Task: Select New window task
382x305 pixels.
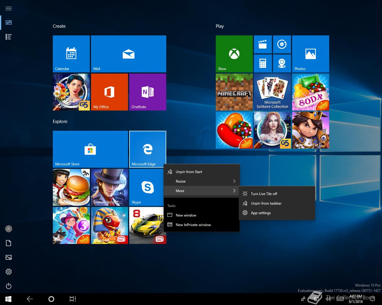Action: tap(202, 215)
